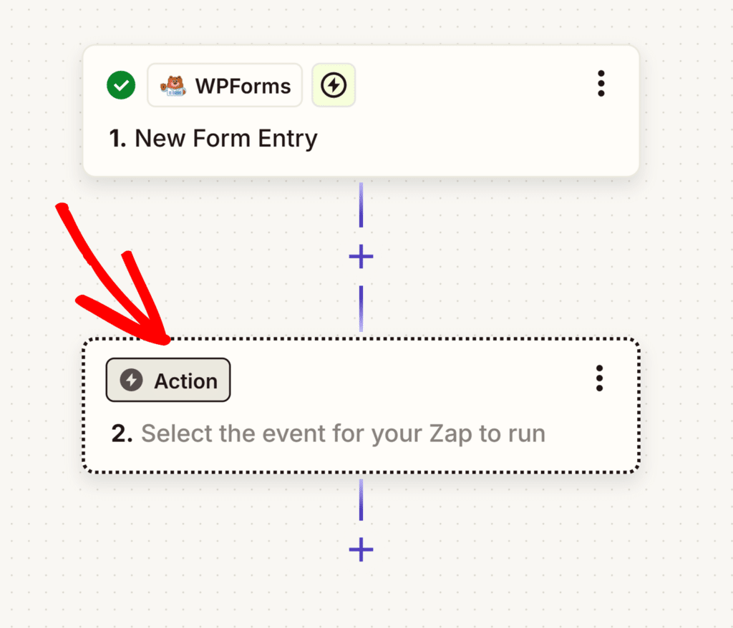Click the Action text label

(x=186, y=381)
